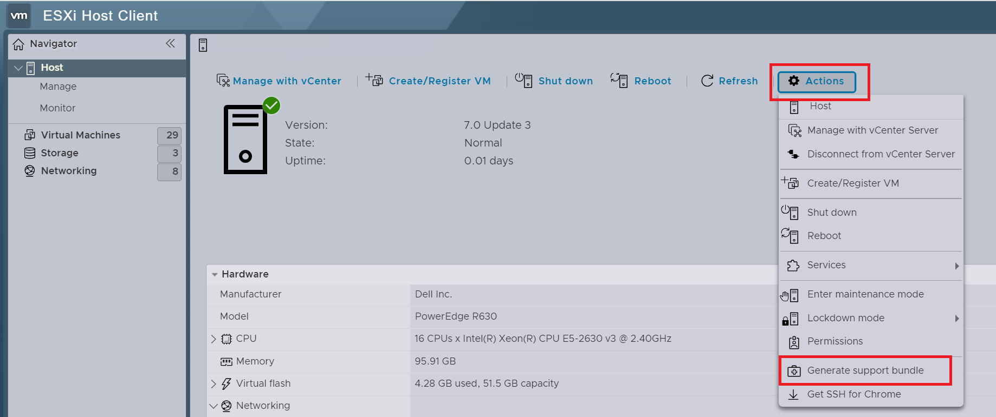Click the Actions gear button
The width and height of the screenshot is (996, 417).
pos(817,81)
